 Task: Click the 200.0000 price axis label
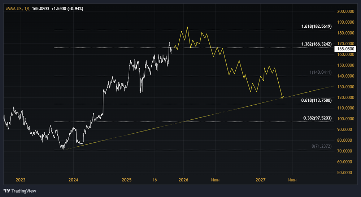pyautogui.click(x=345, y=11)
